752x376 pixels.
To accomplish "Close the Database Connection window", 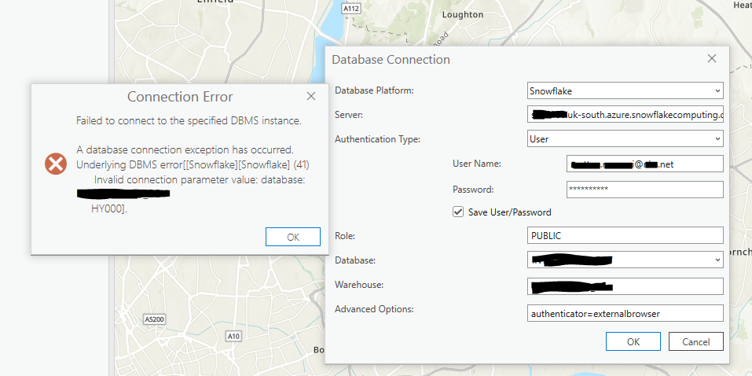I will [x=712, y=58].
